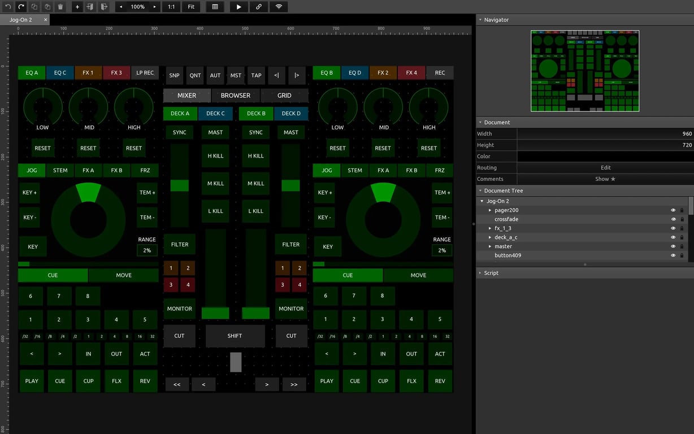Image resolution: width=694 pixels, height=434 pixels.
Task: Click Show next to Comments
Action: click(x=604, y=179)
